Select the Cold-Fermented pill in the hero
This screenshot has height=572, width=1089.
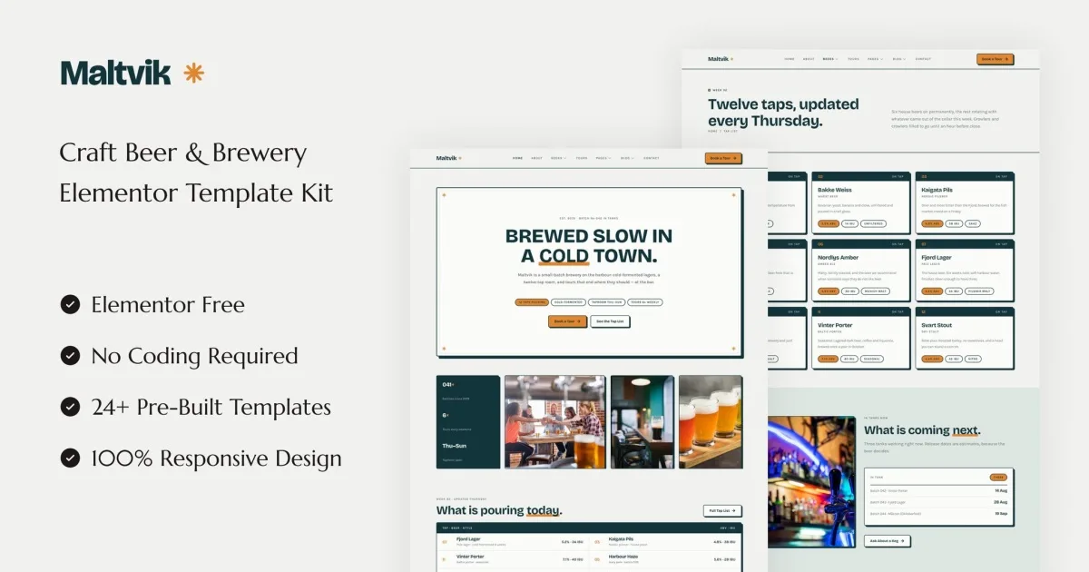(x=568, y=301)
